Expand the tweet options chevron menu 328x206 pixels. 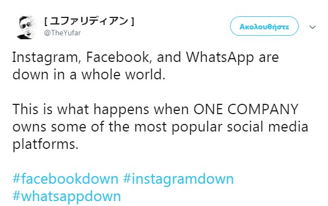tap(313, 27)
